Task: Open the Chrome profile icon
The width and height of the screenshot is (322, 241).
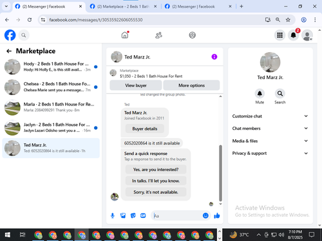Action: [x=303, y=20]
